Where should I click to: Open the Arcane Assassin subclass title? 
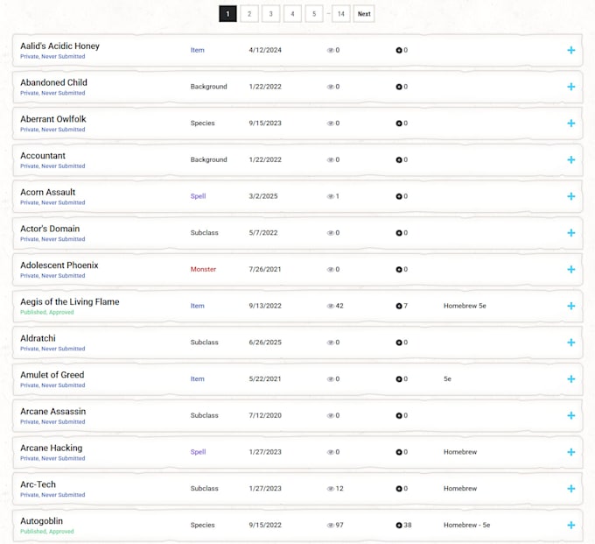53,412
